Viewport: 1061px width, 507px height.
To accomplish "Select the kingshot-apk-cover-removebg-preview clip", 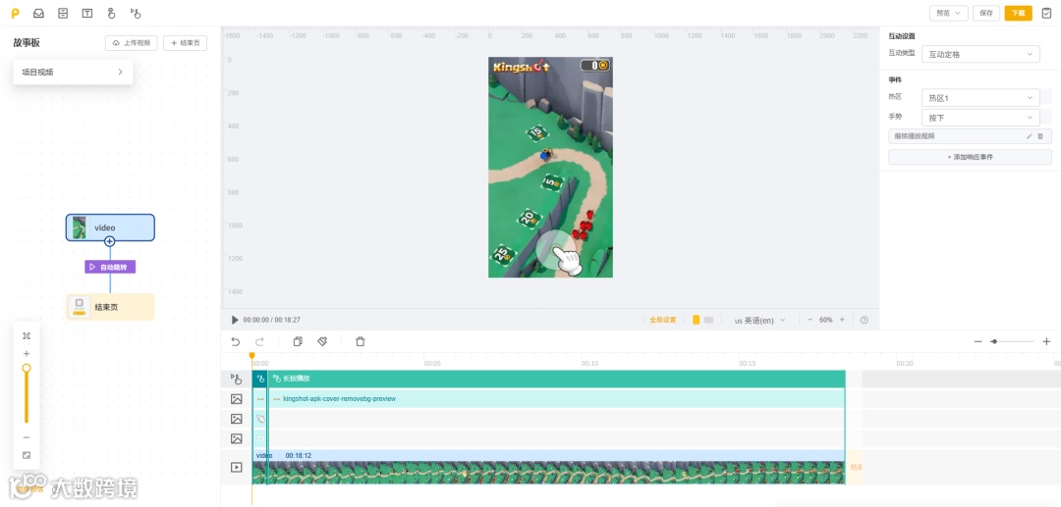I will (556, 399).
